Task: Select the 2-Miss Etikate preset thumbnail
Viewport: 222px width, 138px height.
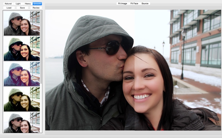Action: pyautogui.click(x=22, y=74)
